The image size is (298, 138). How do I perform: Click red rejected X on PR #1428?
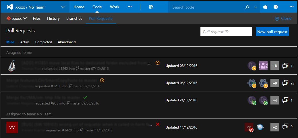(158, 124)
